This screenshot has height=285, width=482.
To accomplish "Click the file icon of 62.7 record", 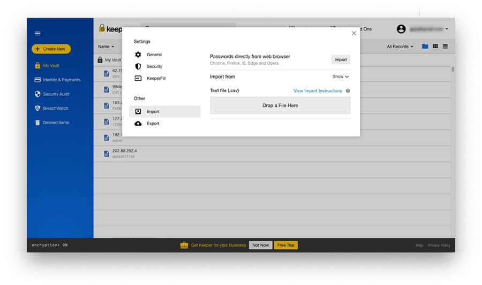I will (107, 74).
